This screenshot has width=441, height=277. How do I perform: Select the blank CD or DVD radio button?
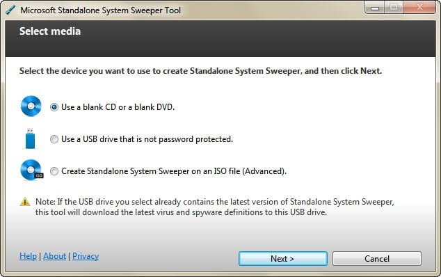pyautogui.click(x=54, y=107)
